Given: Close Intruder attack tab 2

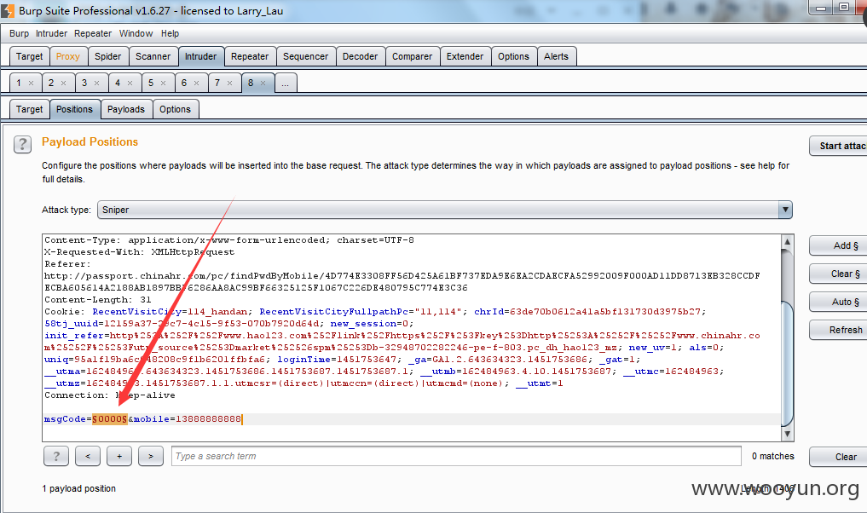Looking at the screenshot, I should tap(64, 83).
